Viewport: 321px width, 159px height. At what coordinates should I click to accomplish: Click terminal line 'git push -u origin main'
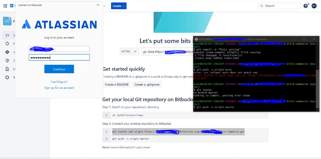(213, 70)
